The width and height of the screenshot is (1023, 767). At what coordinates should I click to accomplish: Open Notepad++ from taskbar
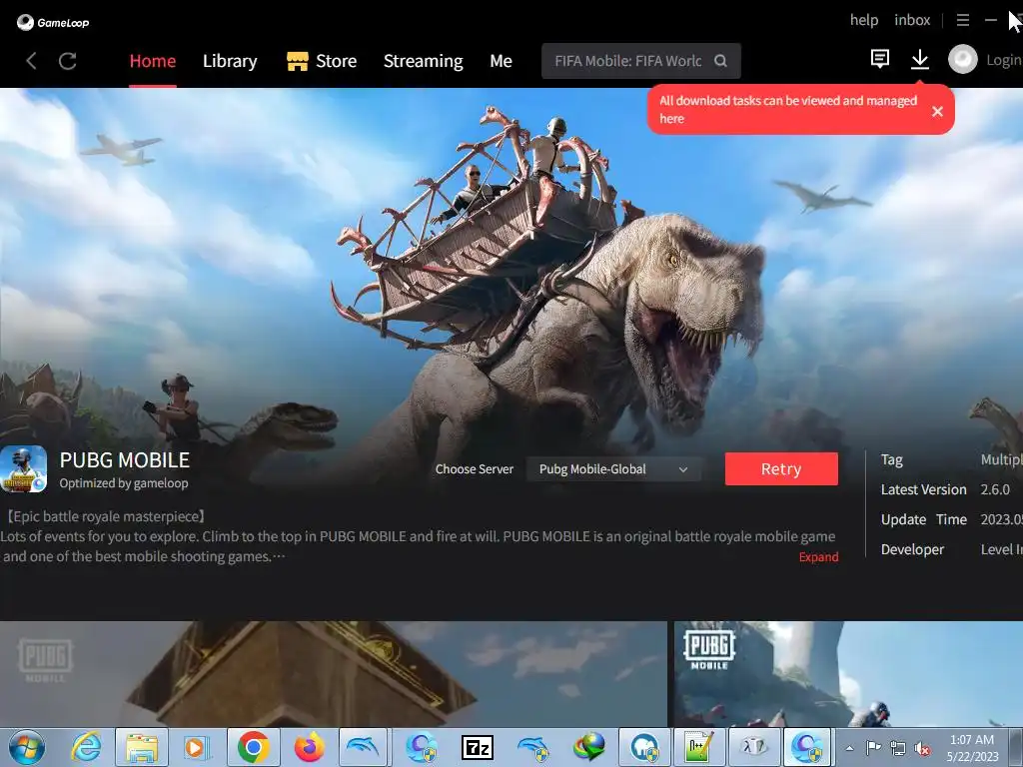pos(697,747)
